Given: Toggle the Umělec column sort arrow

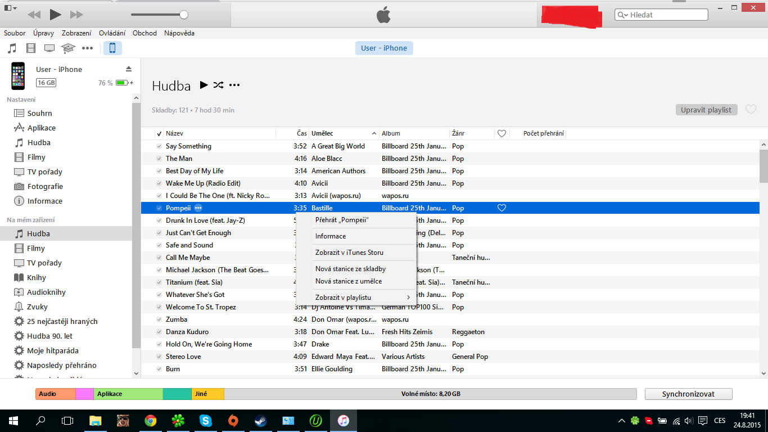Looking at the screenshot, I should [x=374, y=134].
